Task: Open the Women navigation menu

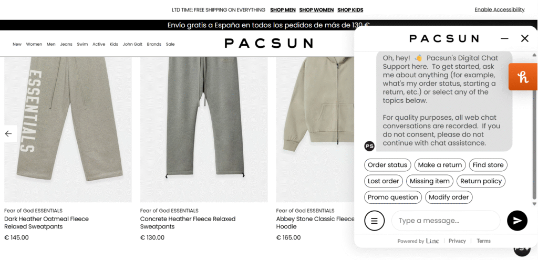Action: [x=34, y=44]
